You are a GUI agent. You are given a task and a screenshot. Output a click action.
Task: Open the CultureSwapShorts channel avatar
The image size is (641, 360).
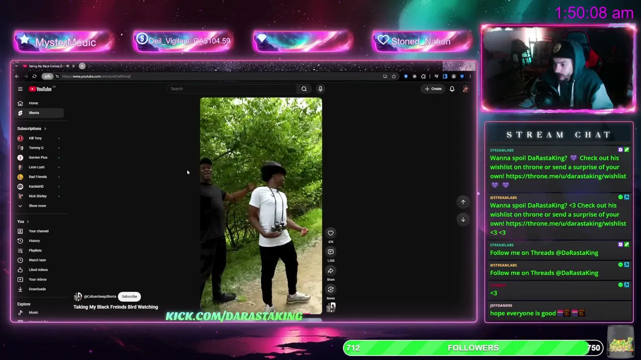pos(78,296)
